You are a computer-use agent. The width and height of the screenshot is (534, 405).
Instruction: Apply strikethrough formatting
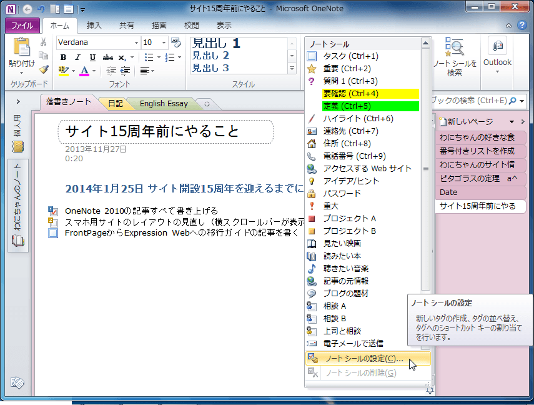108,57
